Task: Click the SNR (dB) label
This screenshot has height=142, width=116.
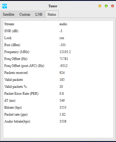Action: pyautogui.click(x=11, y=31)
